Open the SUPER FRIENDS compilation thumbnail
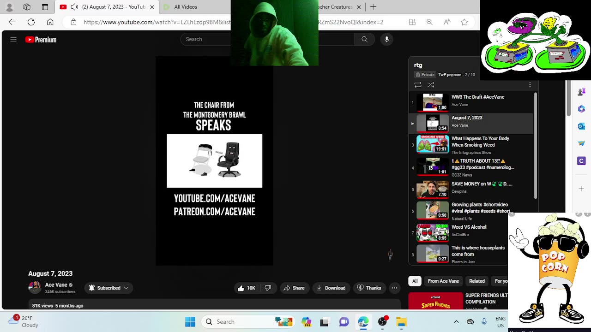 click(x=435, y=301)
